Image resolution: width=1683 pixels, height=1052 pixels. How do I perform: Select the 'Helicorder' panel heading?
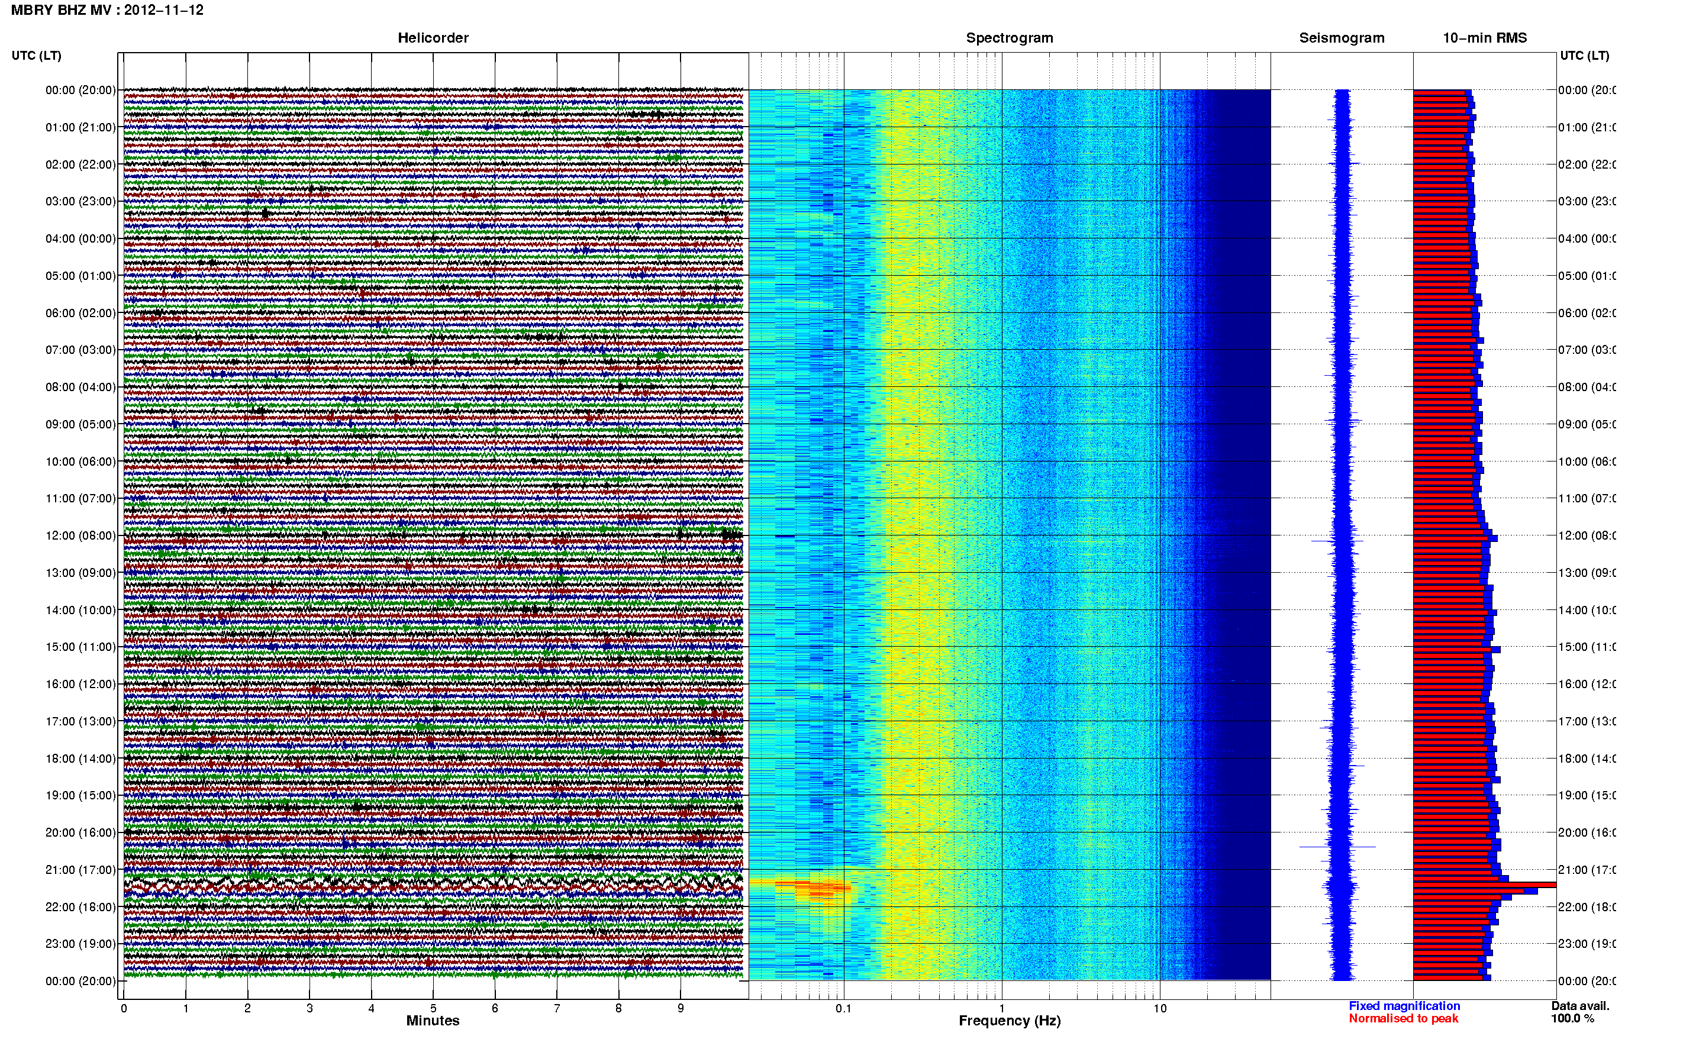[433, 38]
